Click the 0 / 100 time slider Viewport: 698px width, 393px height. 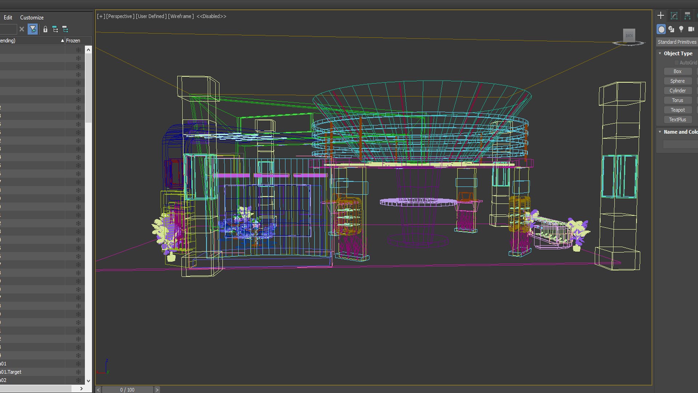point(127,390)
